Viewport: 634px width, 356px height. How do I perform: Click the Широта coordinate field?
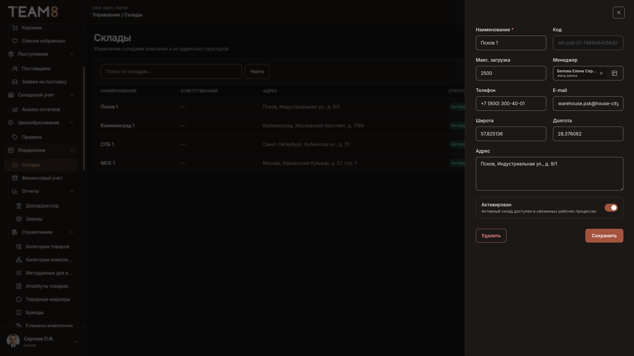point(511,134)
